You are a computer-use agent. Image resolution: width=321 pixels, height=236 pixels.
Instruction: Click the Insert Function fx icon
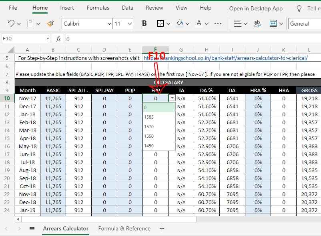(x=58, y=39)
